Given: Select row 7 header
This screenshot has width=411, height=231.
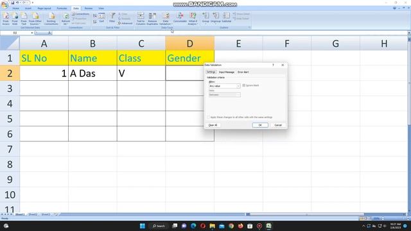Looking at the screenshot, I should tap(10, 150).
